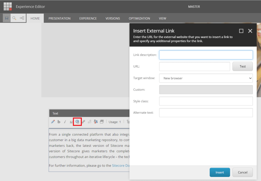The image size is (261, 181).
Task: Click the personalize people icon in toolbar
Action: coord(96,122)
